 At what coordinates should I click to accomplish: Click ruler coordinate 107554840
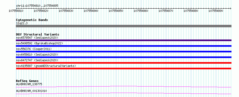(91, 11)
